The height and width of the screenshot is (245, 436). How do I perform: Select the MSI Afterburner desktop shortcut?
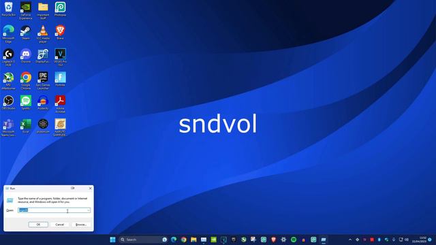click(8, 81)
